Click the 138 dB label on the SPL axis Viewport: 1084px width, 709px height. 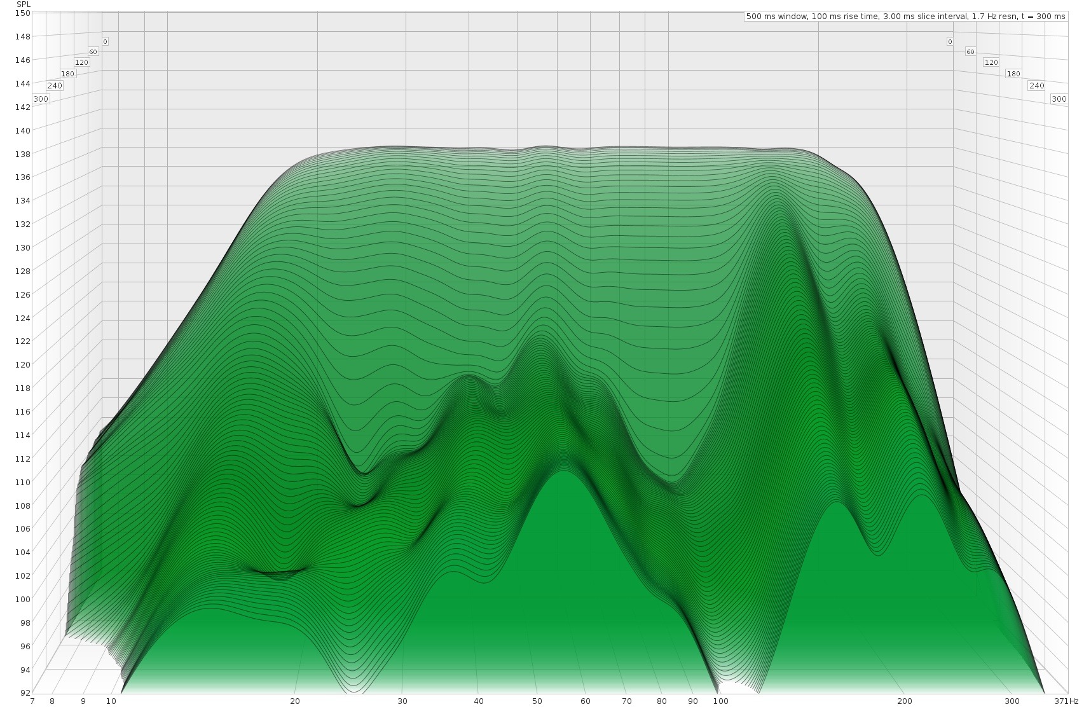[23, 154]
